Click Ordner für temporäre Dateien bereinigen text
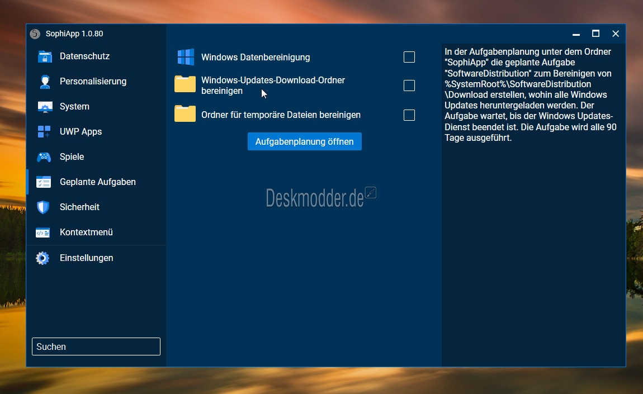 coord(281,115)
